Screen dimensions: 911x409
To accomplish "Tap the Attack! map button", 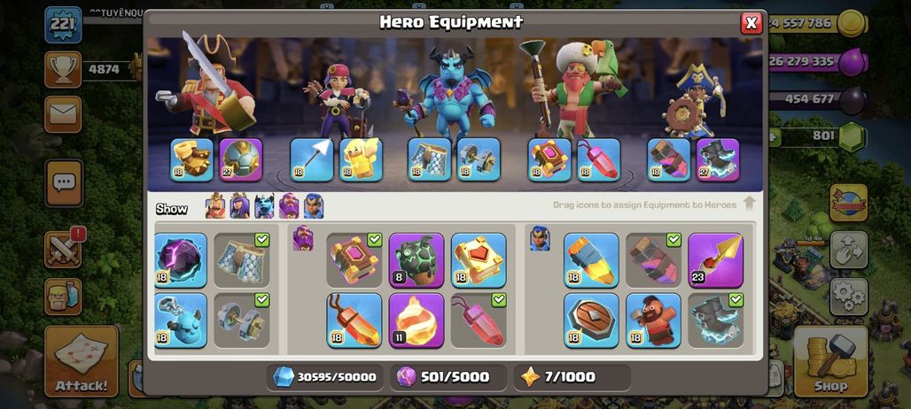I will click(82, 361).
